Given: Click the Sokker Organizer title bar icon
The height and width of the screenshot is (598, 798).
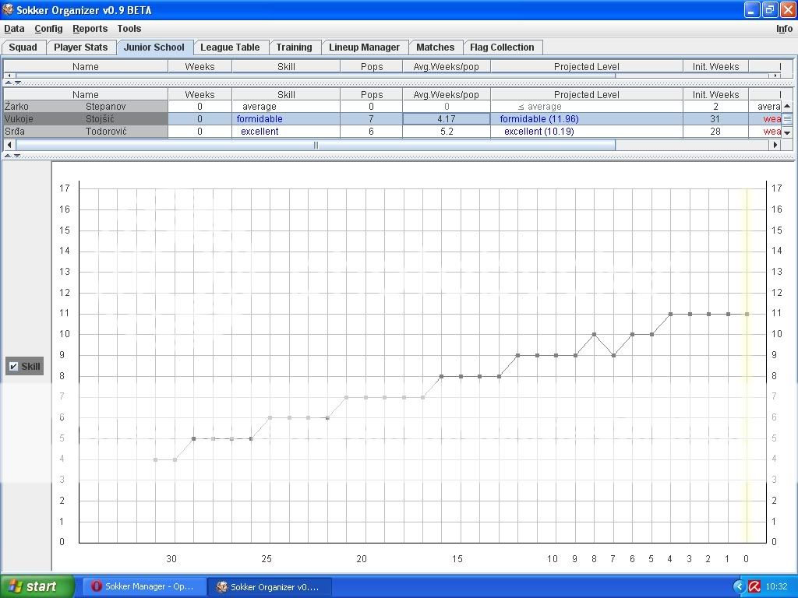Looking at the screenshot, I should [8, 10].
